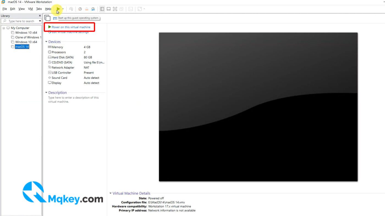Click the Send Ctrl+Alt+Del toolbar icon
This screenshot has height=216, width=385.
pos(71,9)
